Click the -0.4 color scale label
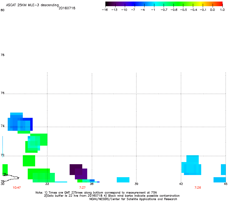The image size is (228, 201). pyautogui.click(x=194, y=10)
